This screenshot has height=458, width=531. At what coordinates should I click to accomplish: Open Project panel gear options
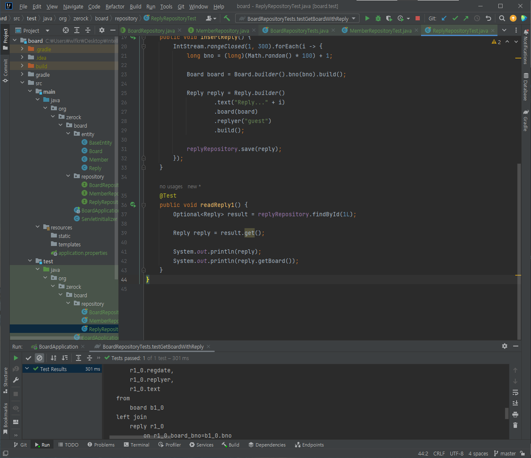[x=102, y=30]
